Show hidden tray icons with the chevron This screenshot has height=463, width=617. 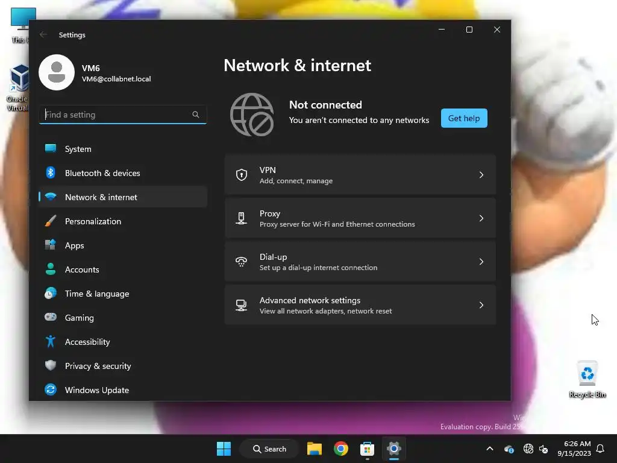pyautogui.click(x=490, y=449)
